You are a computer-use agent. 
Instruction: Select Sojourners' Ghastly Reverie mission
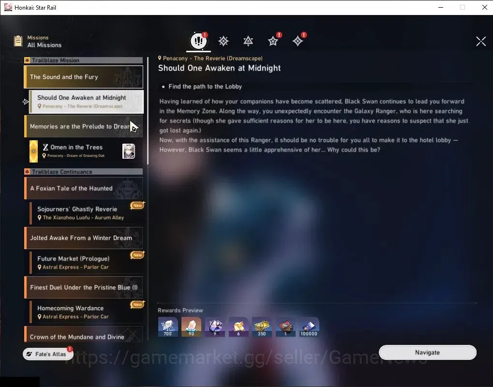coord(87,213)
